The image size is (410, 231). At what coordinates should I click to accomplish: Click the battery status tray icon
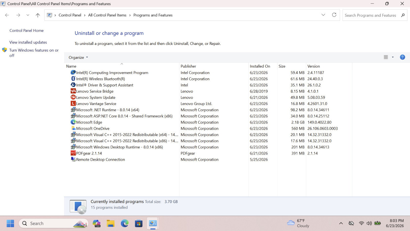377,223
